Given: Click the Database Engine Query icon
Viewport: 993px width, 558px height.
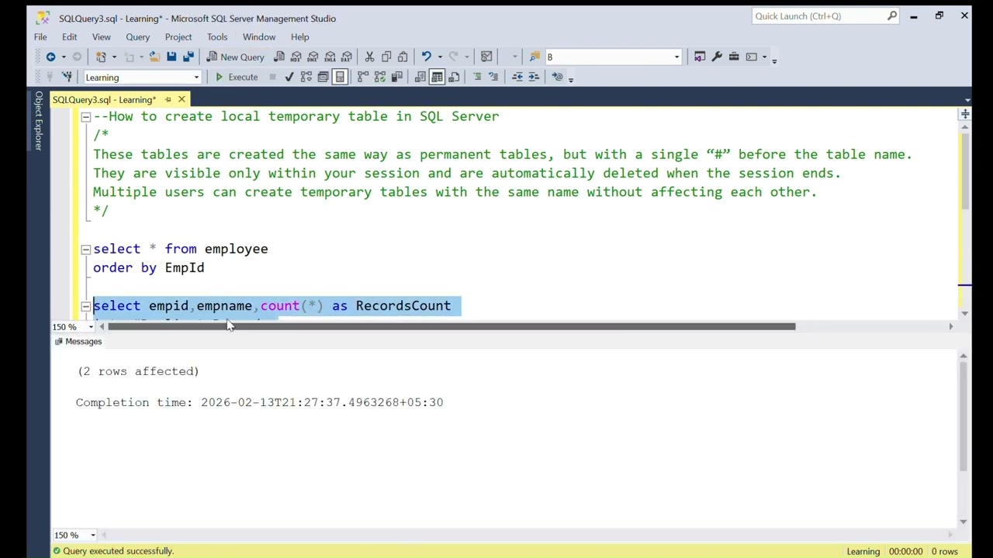Looking at the screenshot, I should [x=279, y=57].
